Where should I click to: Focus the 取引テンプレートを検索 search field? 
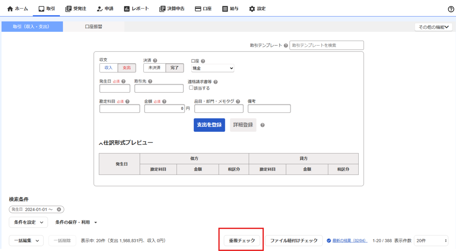tap(326, 45)
